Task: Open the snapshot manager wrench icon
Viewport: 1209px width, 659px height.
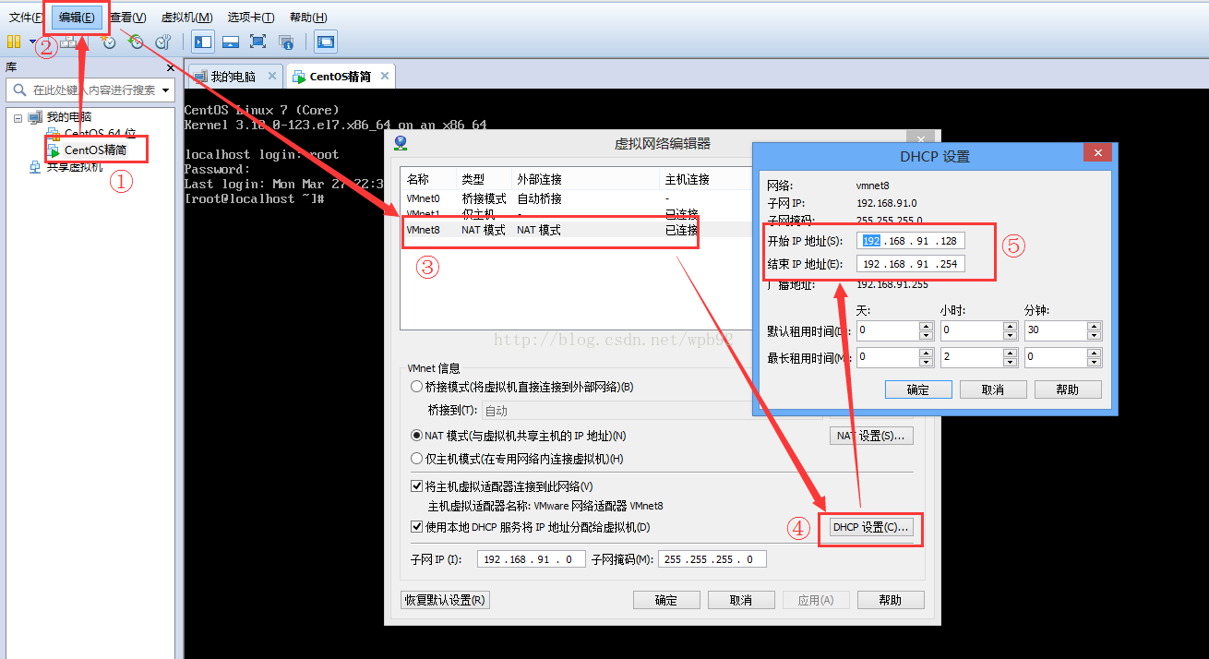Action: coord(162,42)
